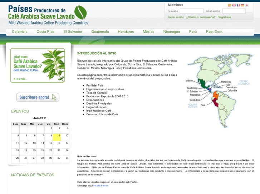Viewport: 260px width, 194px height.
Task: Select day 1 in the Julio 2011 calendar
Action: (x=49, y=130)
